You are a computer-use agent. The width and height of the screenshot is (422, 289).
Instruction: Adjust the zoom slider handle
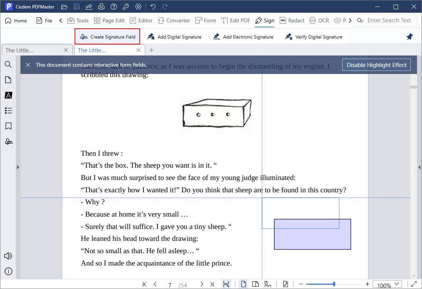(334, 284)
